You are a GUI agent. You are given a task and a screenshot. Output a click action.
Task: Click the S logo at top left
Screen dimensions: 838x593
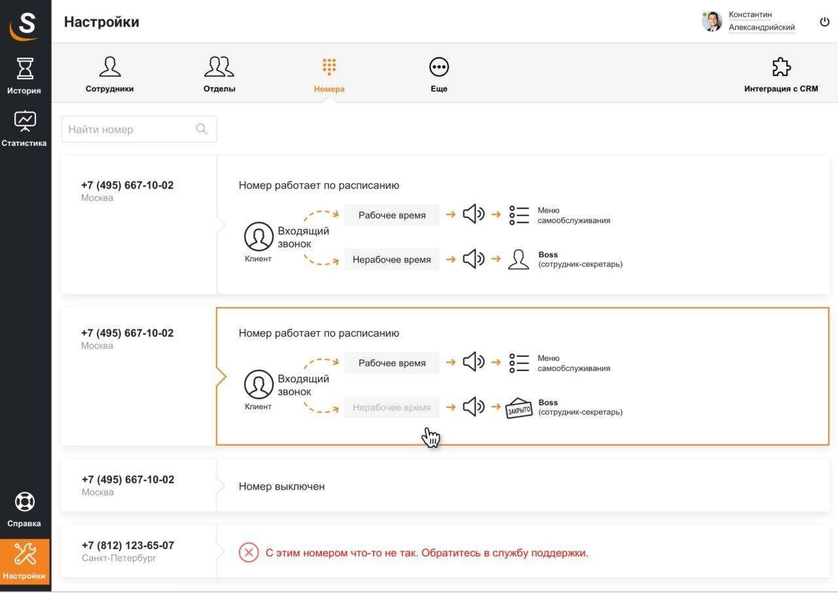[x=25, y=25]
